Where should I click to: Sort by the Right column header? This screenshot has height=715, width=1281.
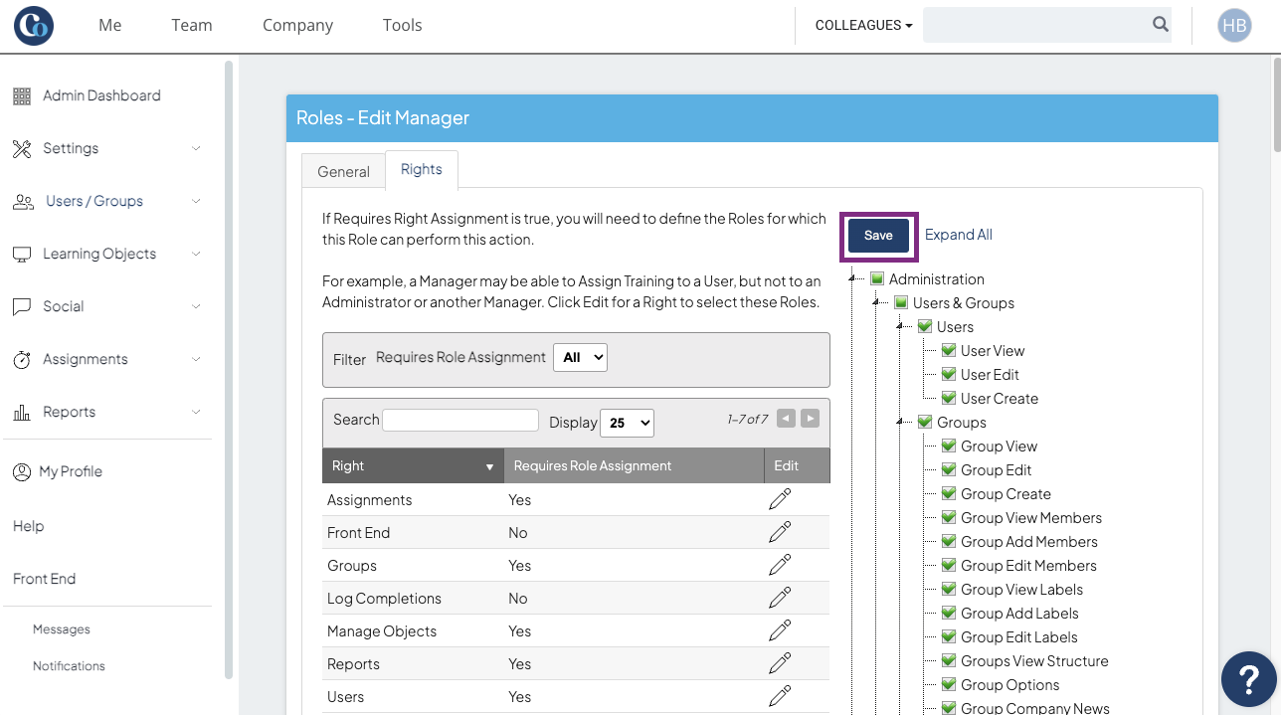tap(413, 465)
